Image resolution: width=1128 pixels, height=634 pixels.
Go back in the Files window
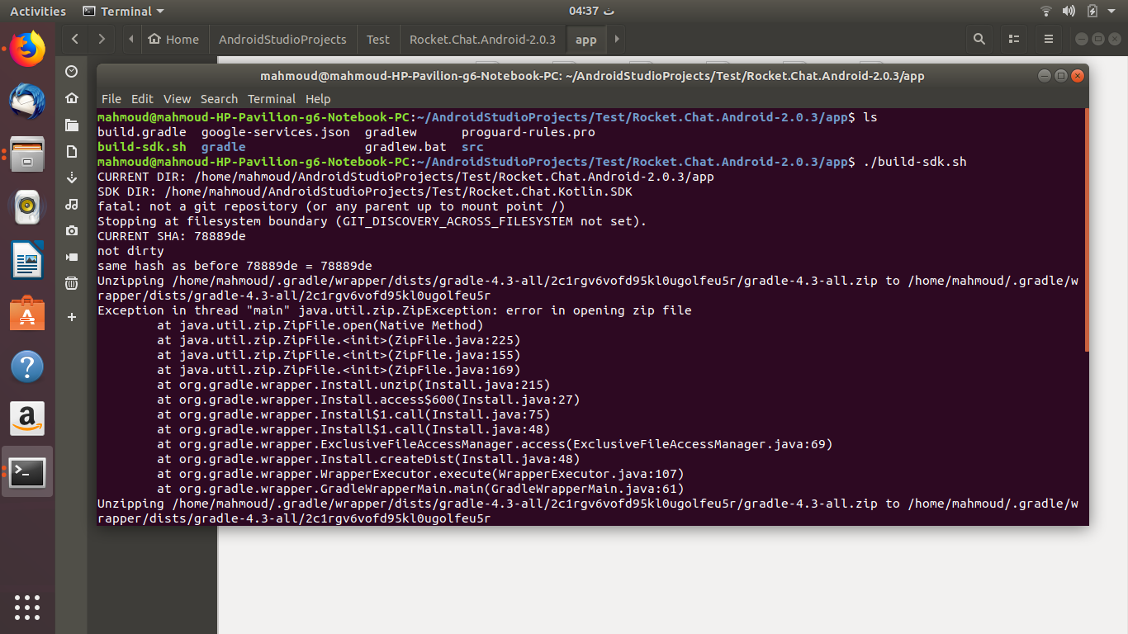(x=75, y=39)
